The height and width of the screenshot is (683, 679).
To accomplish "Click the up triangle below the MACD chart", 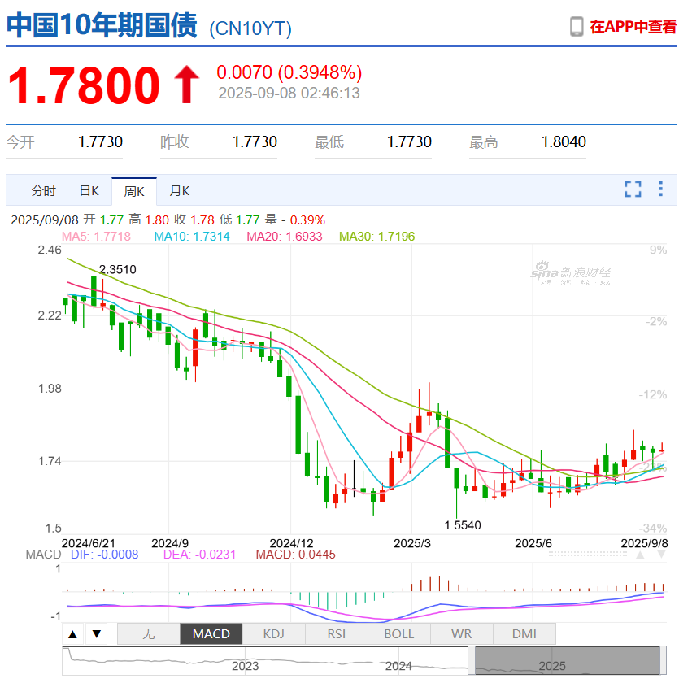I will (x=72, y=634).
